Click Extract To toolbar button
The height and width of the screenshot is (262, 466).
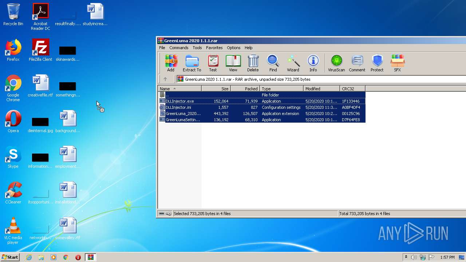point(192,63)
